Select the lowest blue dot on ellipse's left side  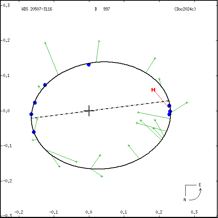tap(34, 132)
